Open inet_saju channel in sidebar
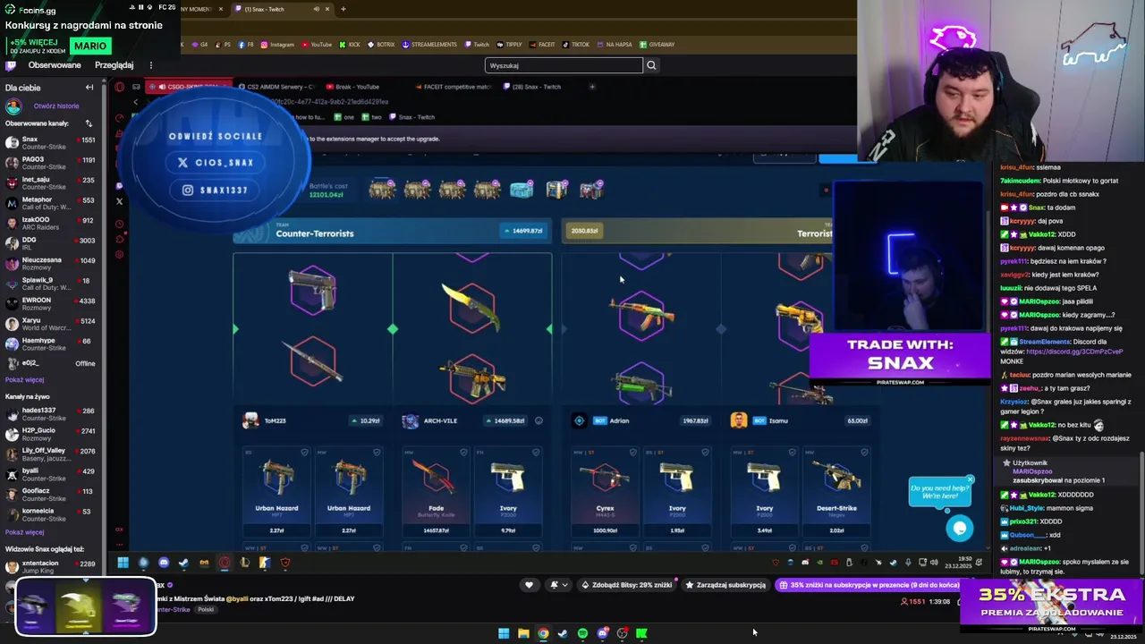Viewport: 1145px width, 644px height. (x=50, y=183)
